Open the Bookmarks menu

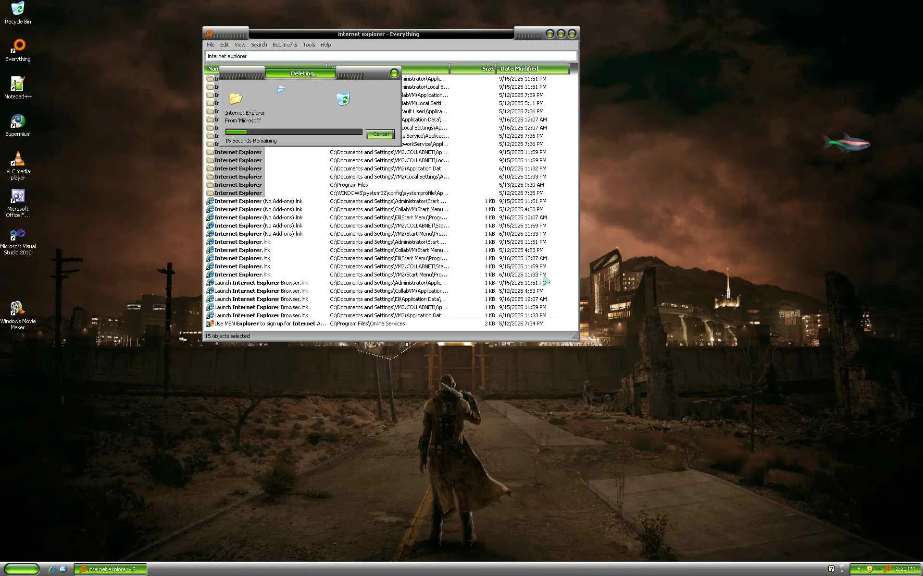285,45
